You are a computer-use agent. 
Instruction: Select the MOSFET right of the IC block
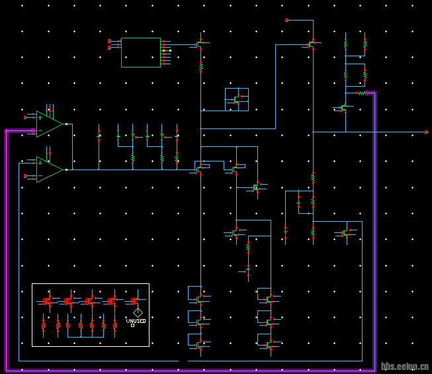[x=200, y=45]
